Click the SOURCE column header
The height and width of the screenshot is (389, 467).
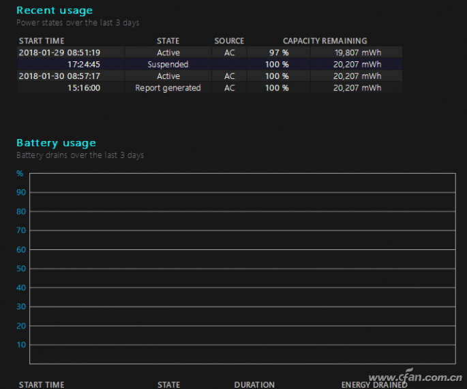click(229, 41)
